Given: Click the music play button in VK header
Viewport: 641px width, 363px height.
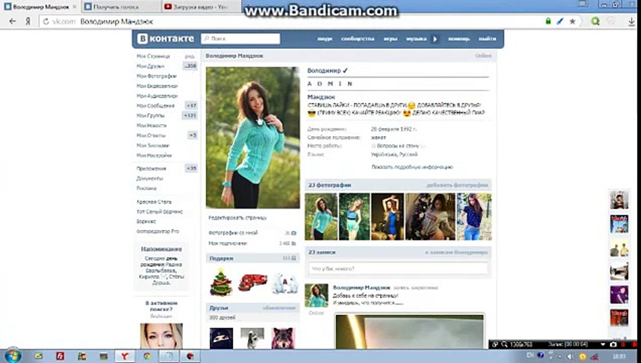Looking at the screenshot, I should click(x=435, y=38).
